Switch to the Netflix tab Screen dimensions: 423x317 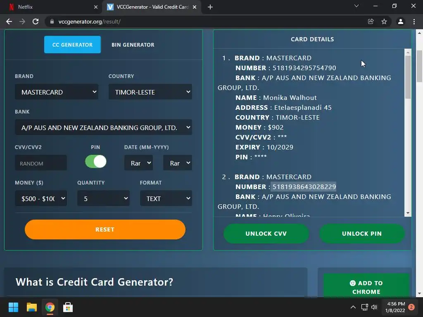click(x=51, y=7)
